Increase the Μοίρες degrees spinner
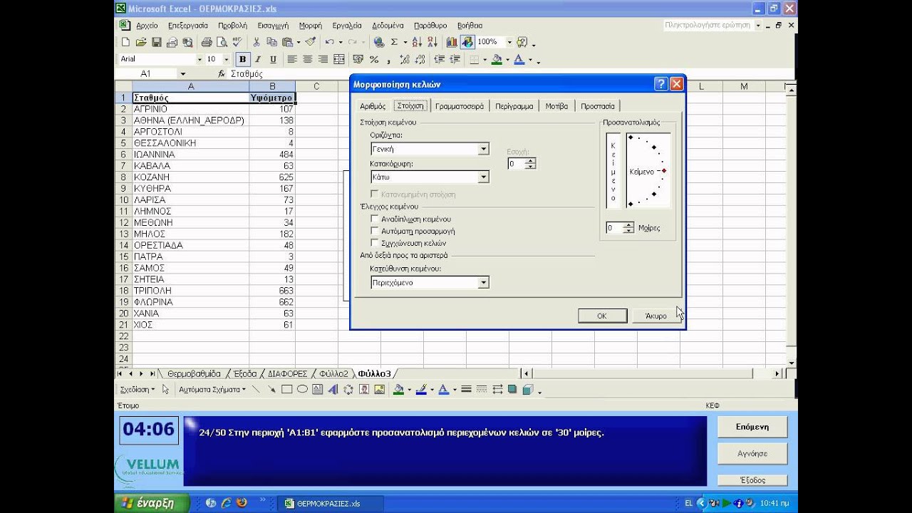The image size is (912, 513). [x=628, y=225]
